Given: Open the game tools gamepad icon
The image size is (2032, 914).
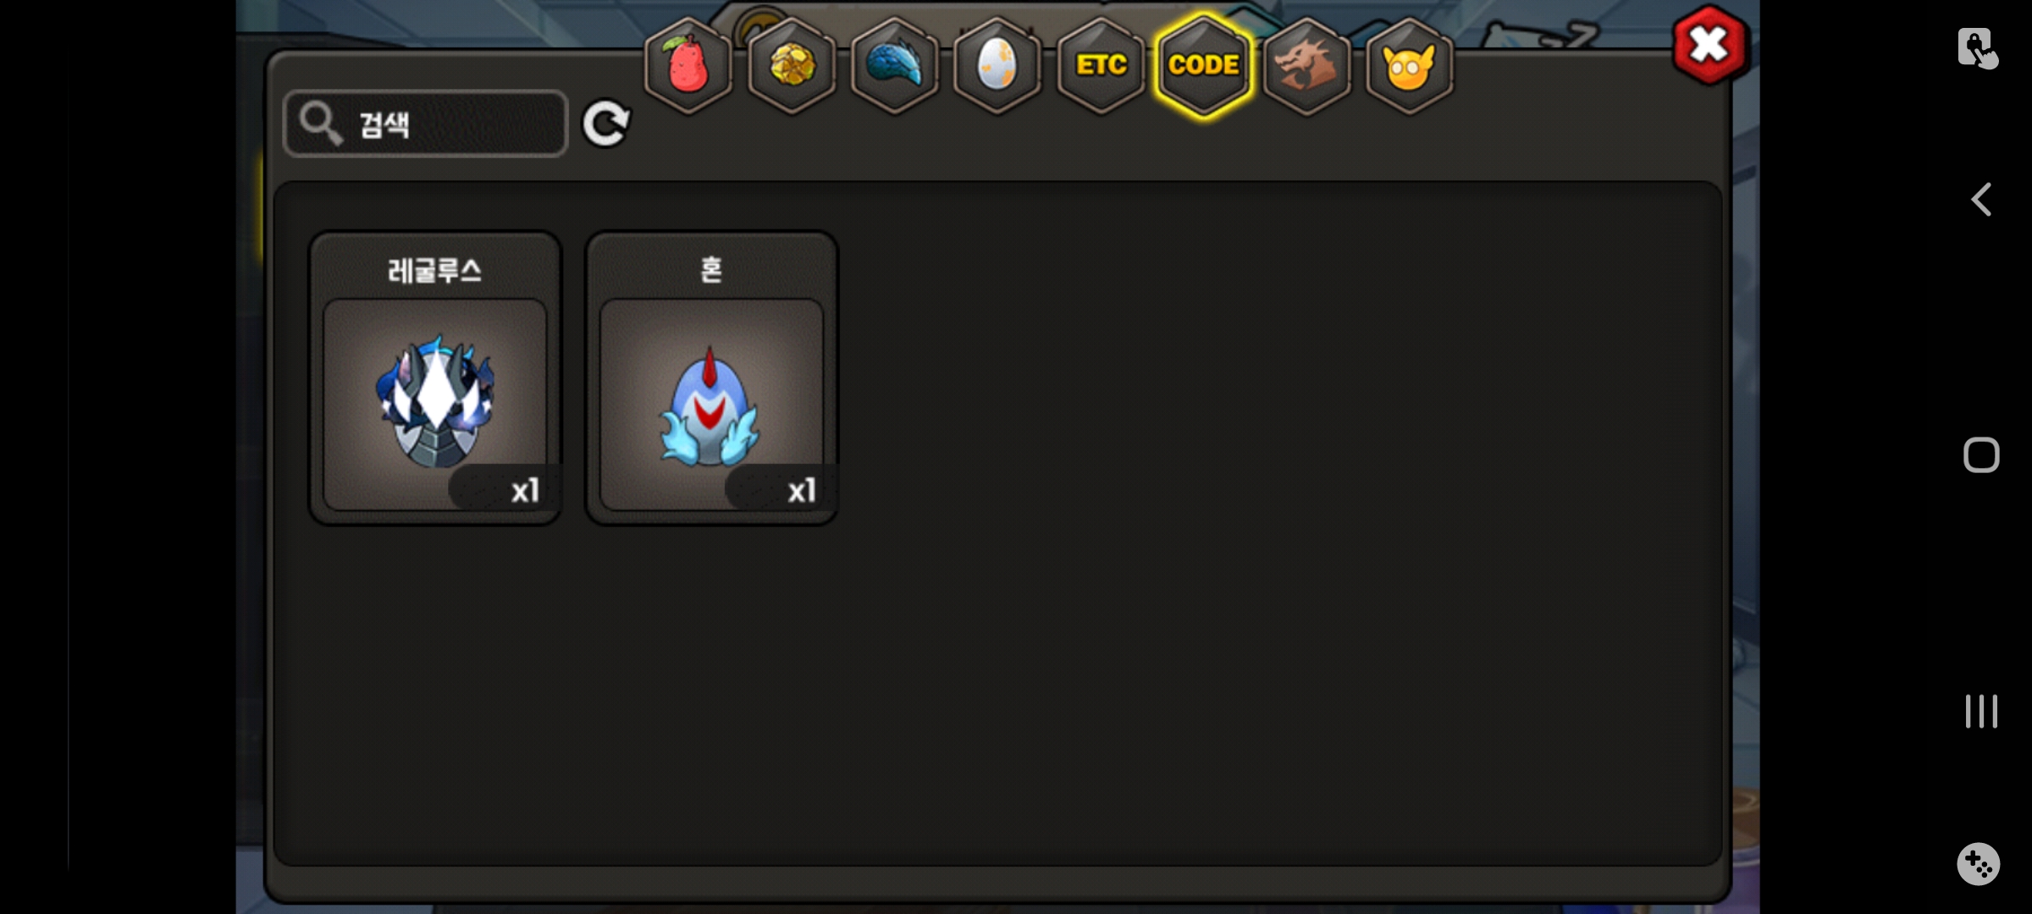Looking at the screenshot, I should [1979, 864].
